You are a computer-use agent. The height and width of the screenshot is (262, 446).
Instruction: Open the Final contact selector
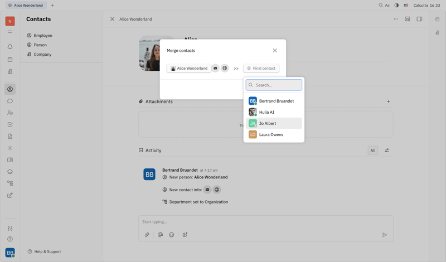[261, 68]
